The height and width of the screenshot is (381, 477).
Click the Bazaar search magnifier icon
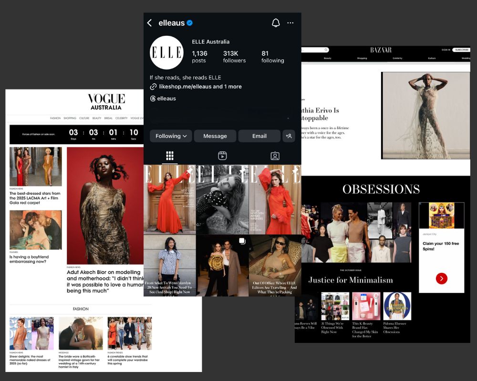tap(326, 50)
